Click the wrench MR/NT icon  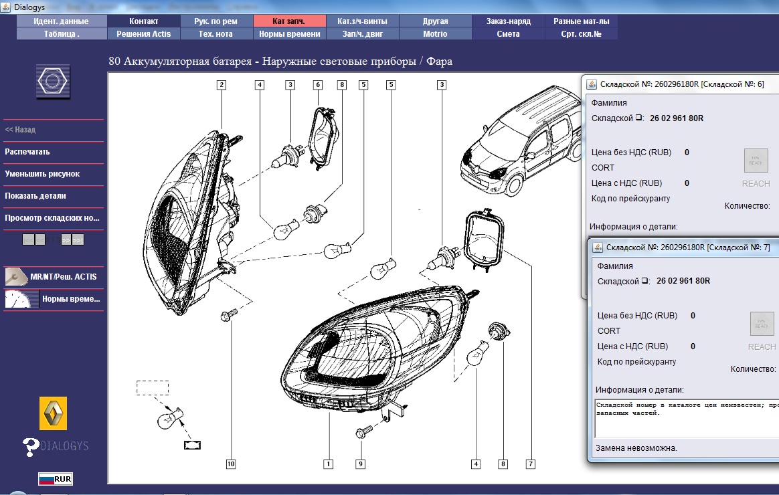(16, 276)
